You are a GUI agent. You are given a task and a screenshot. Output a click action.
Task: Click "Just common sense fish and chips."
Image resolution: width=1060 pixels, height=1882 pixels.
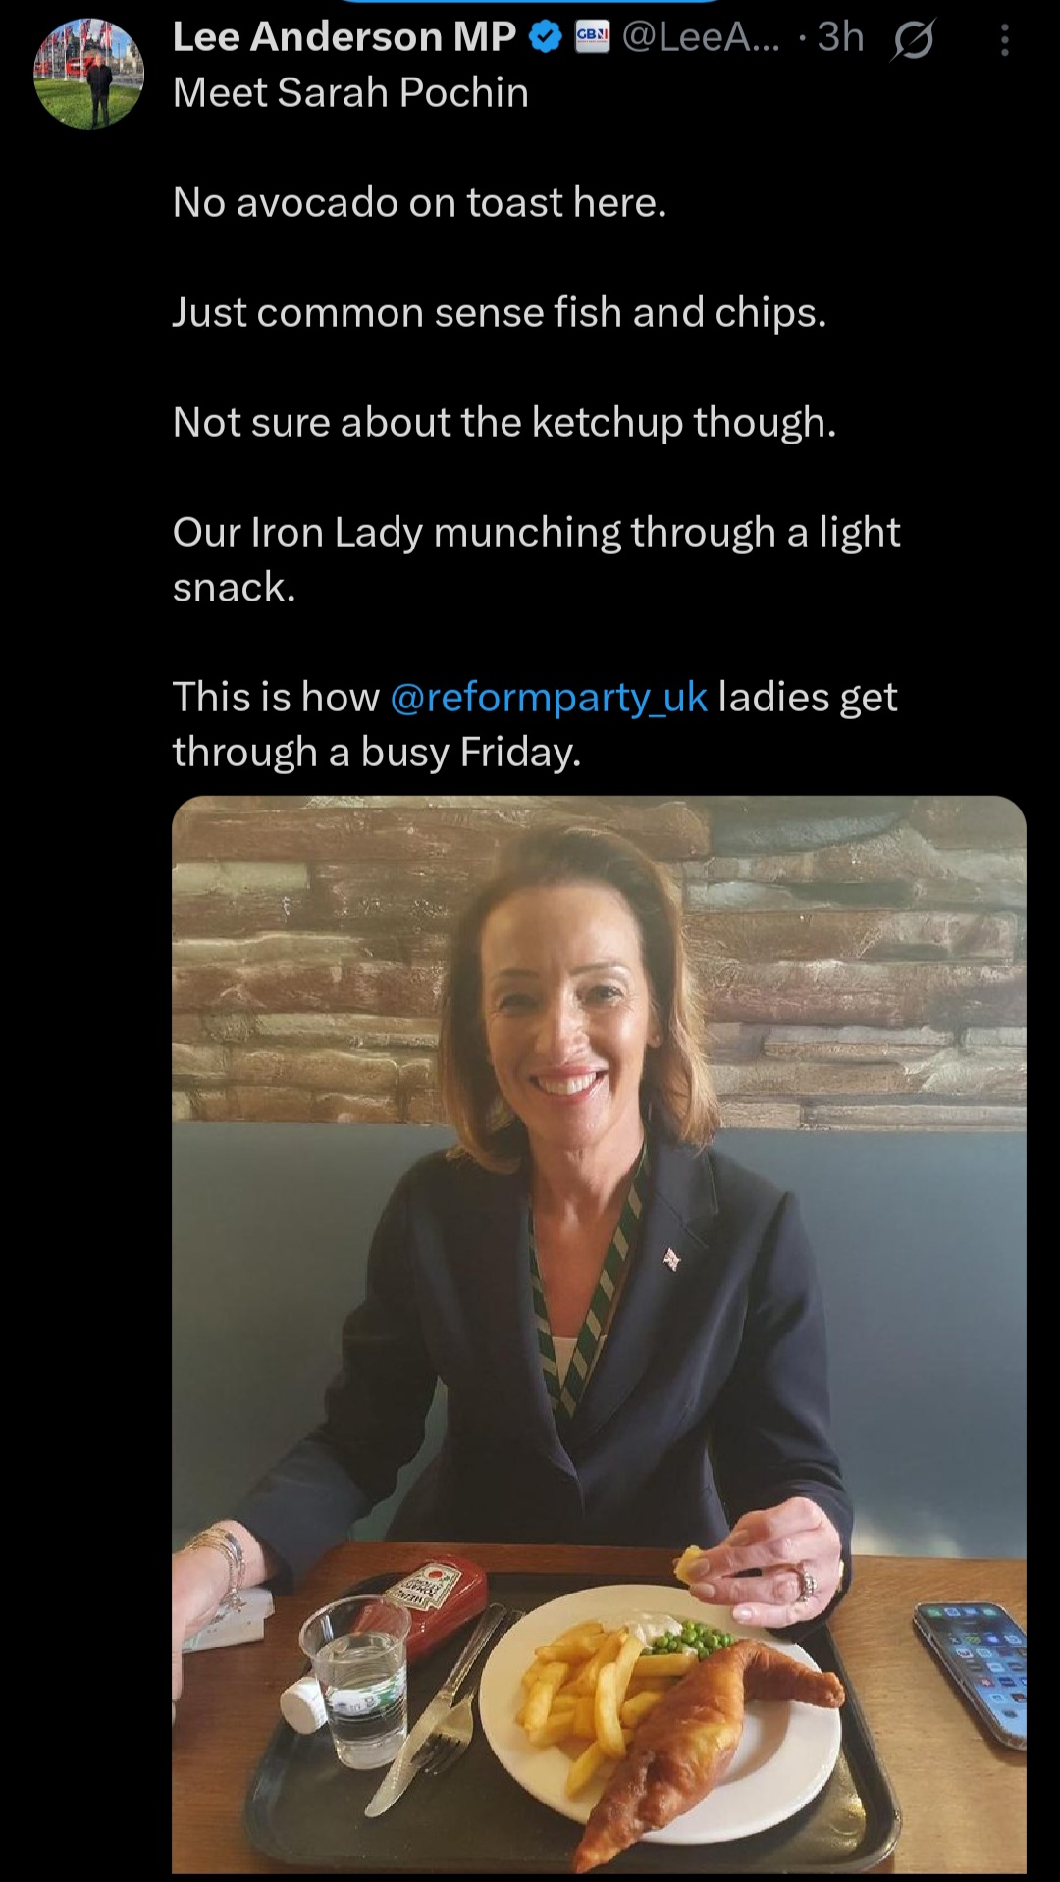tap(500, 313)
